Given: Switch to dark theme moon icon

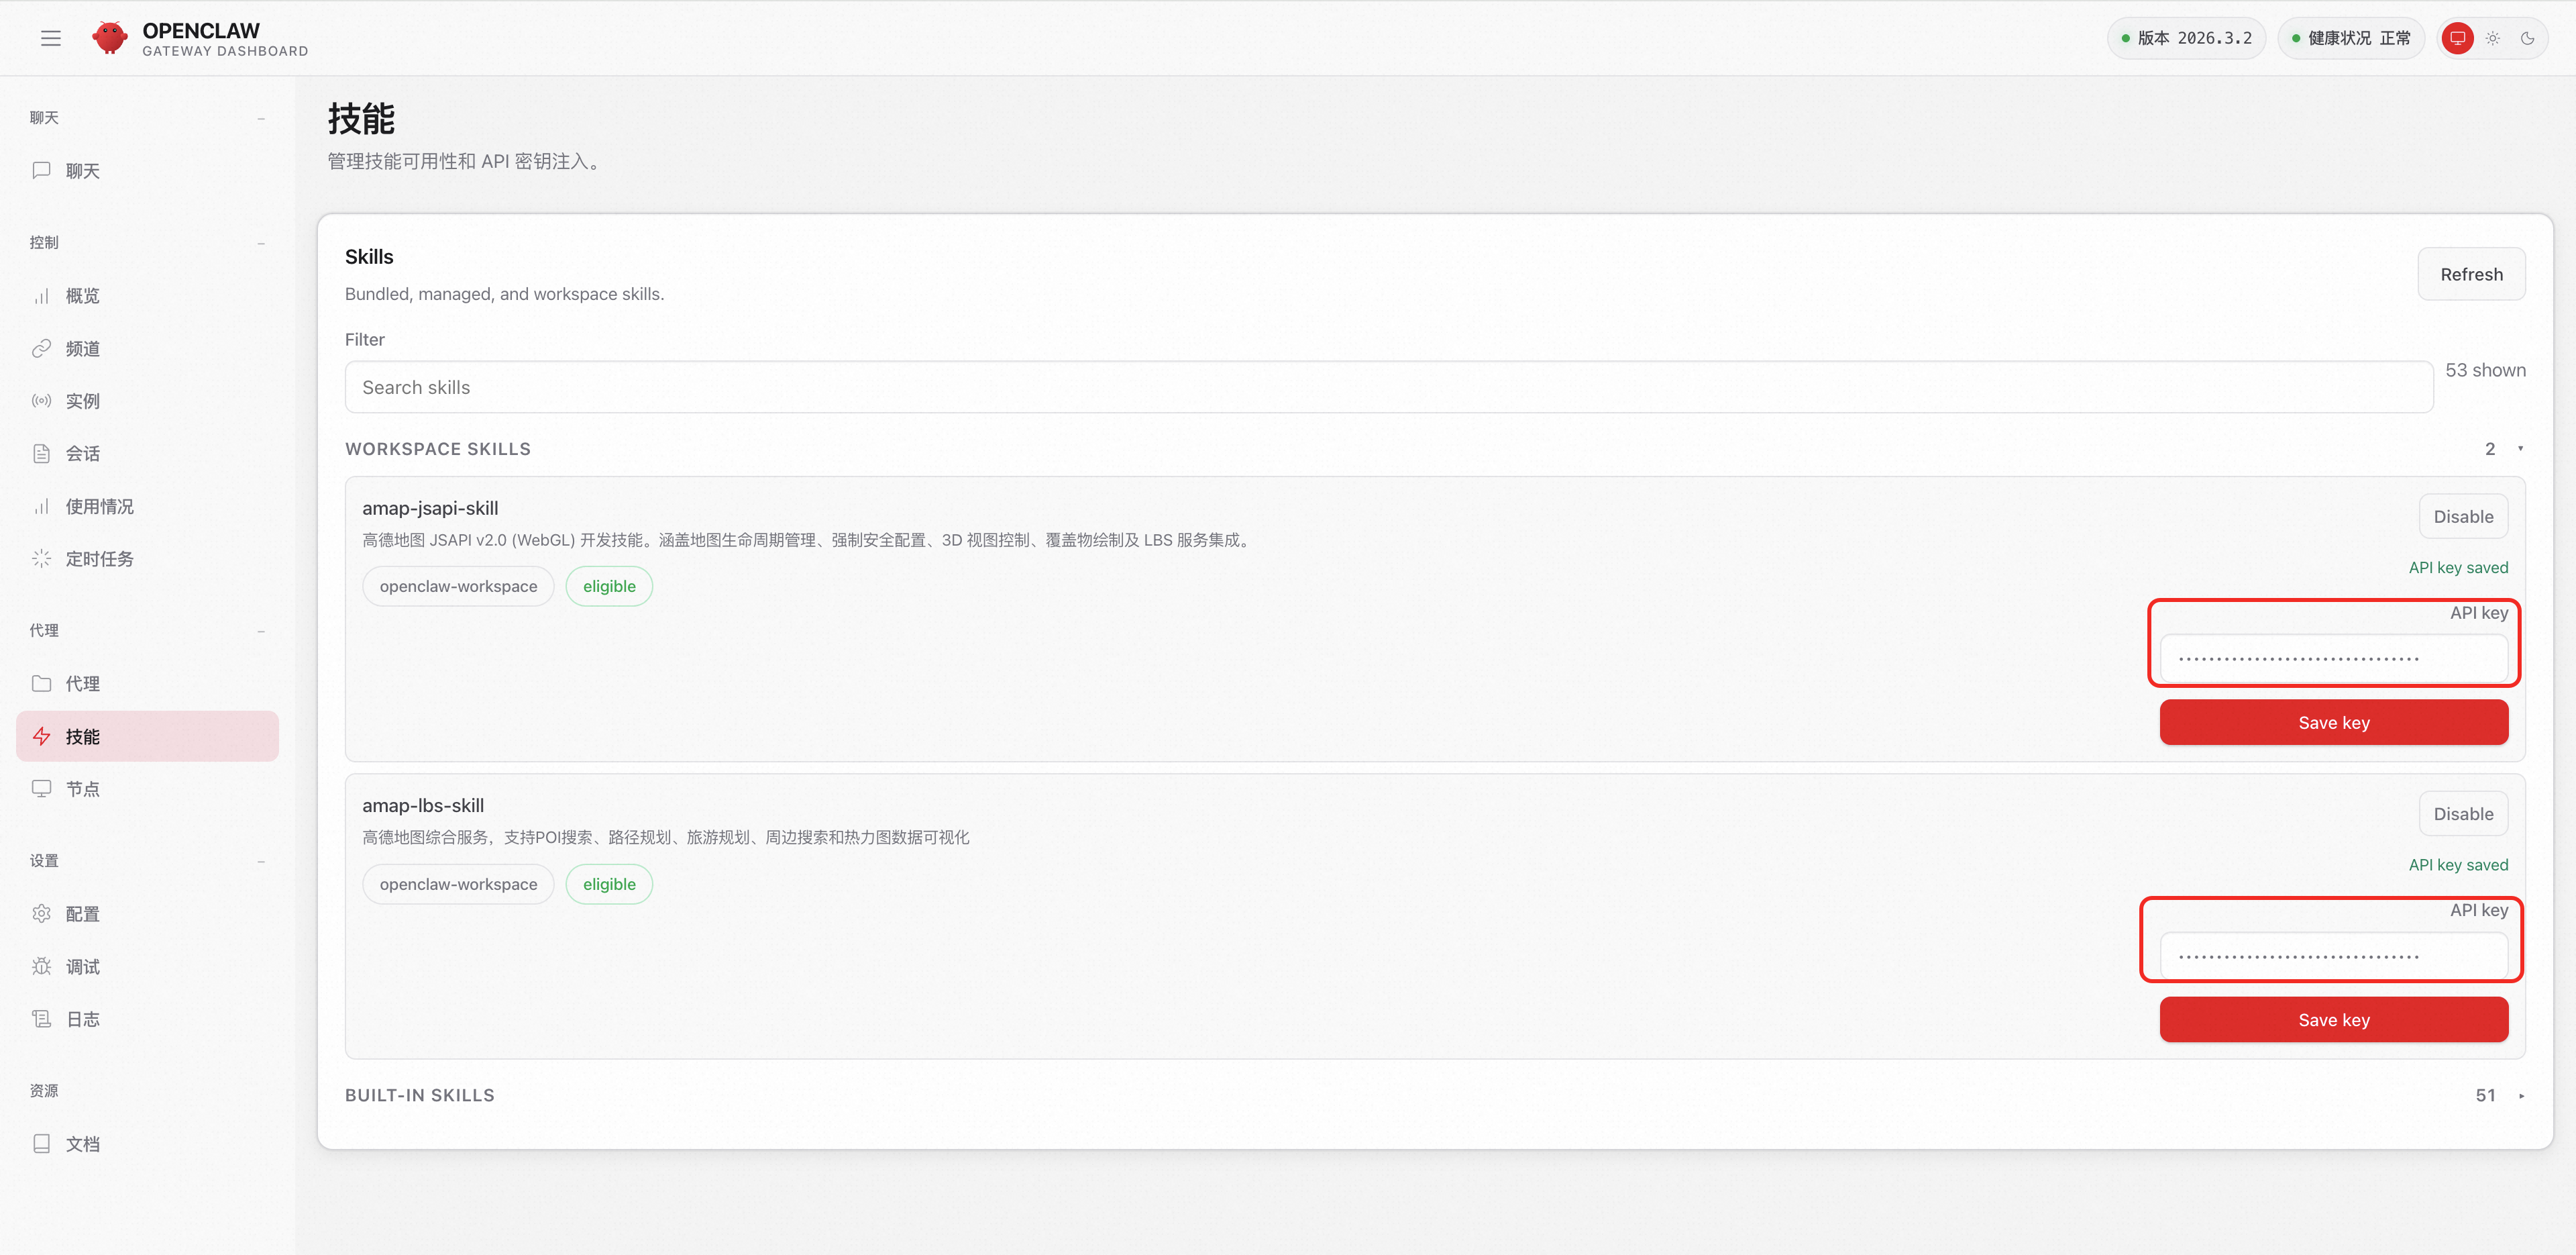Looking at the screenshot, I should (x=2527, y=38).
